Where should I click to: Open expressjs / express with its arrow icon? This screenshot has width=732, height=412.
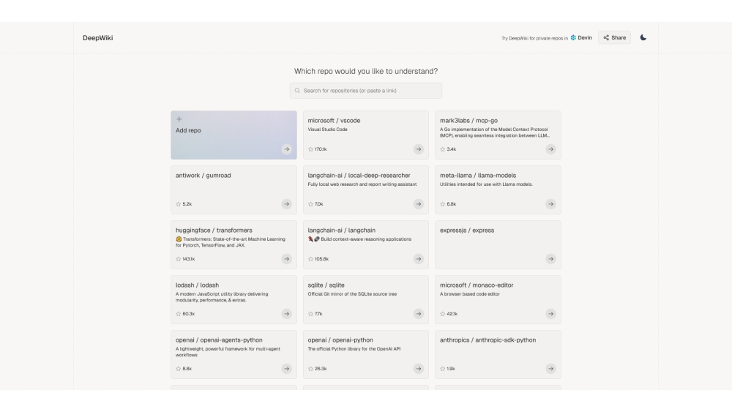pos(550,259)
